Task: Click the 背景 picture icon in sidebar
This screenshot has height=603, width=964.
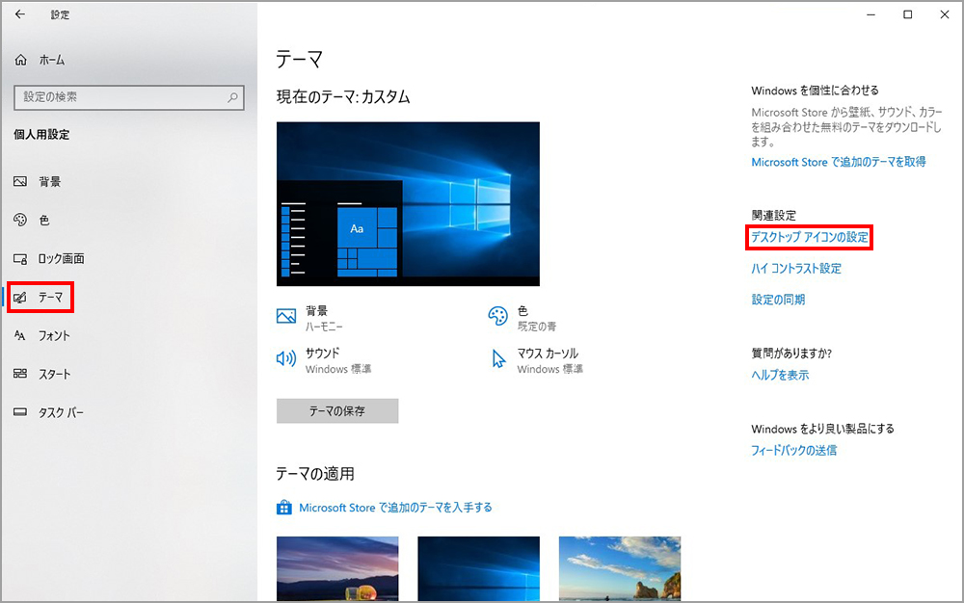Action: click(20, 181)
